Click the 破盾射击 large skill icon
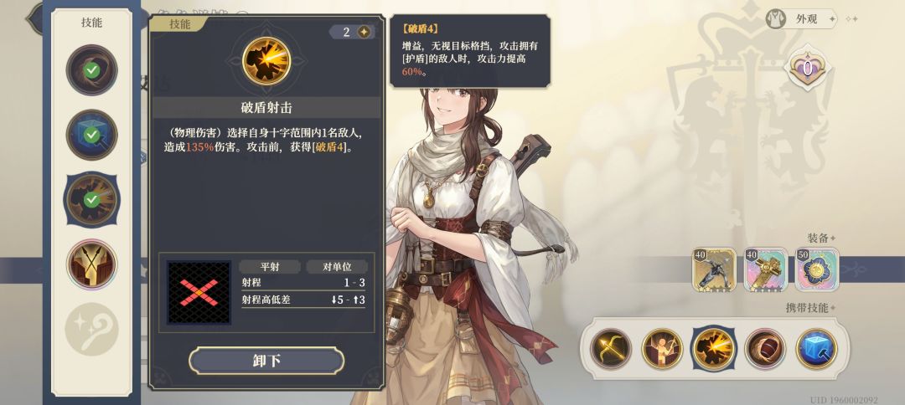 (266, 60)
